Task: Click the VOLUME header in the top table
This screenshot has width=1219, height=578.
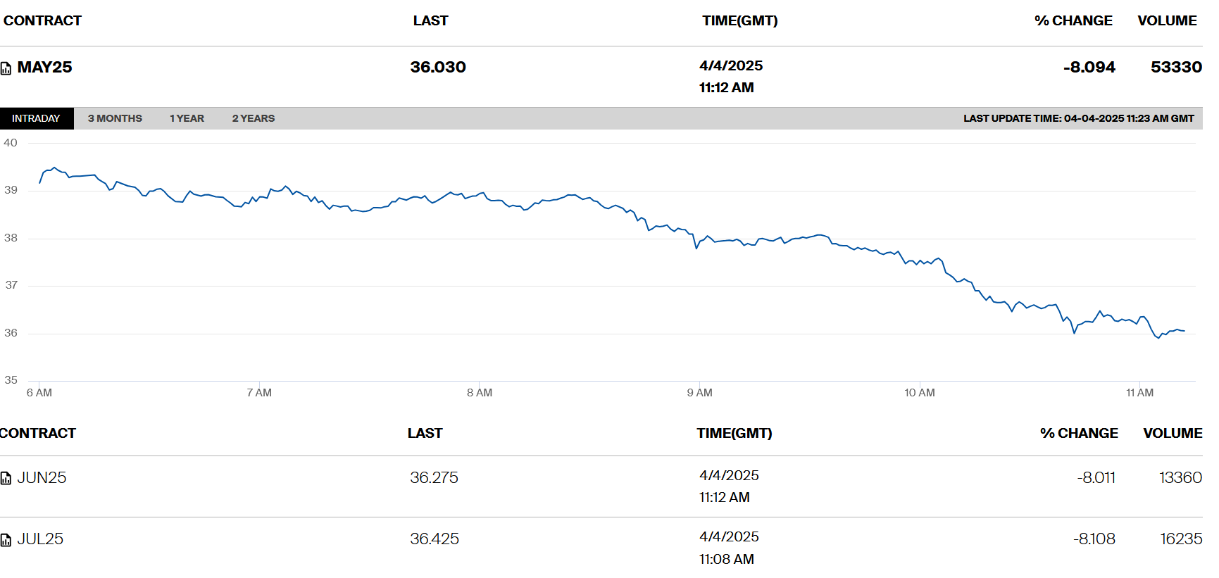Action: pyautogui.click(x=1167, y=20)
